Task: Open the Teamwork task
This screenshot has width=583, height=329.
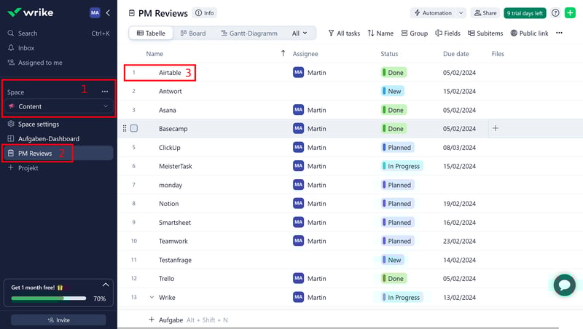Action: (x=173, y=241)
